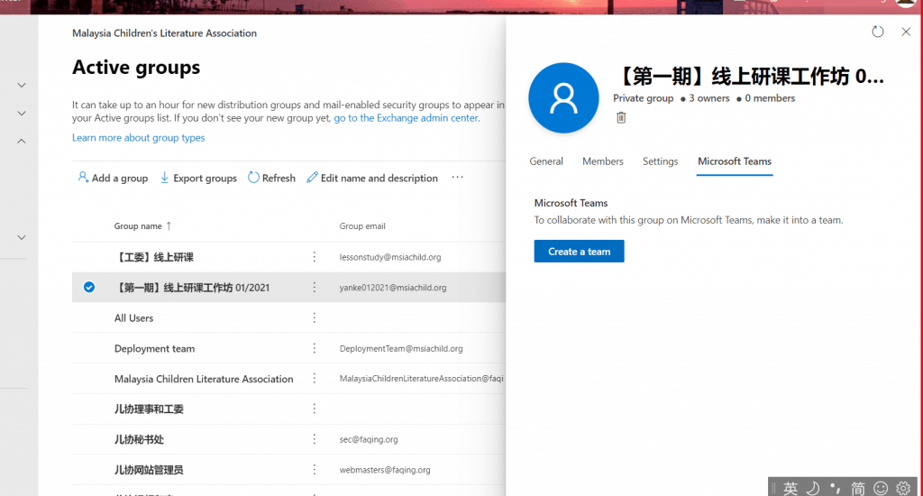Click Export groups download icon
The image size is (923, 496).
pos(165,178)
